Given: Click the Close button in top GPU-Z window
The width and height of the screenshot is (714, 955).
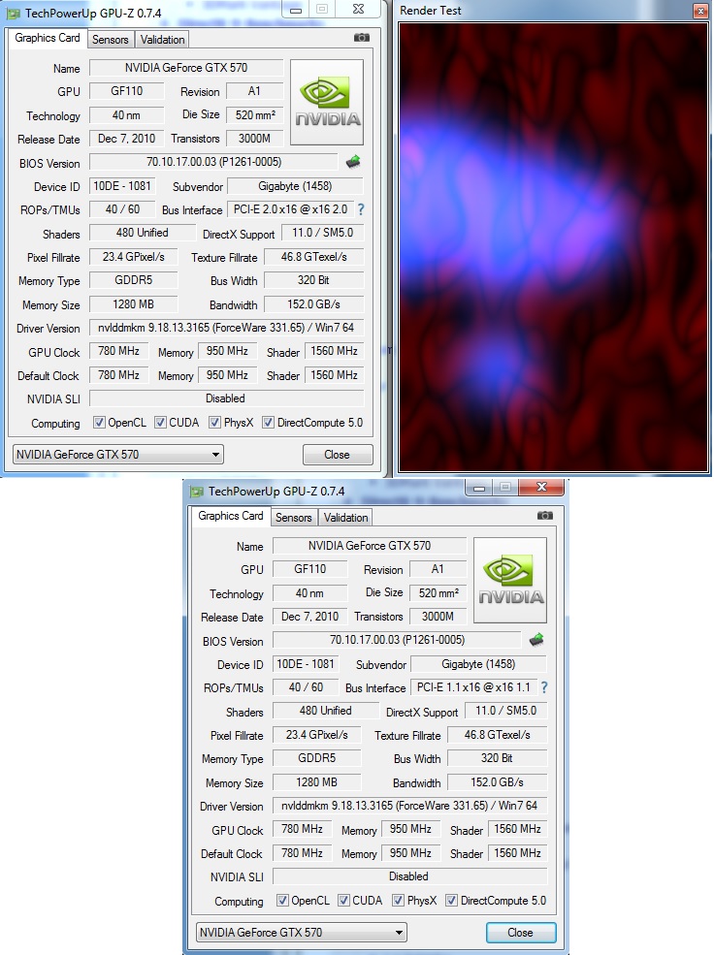Looking at the screenshot, I should (x=338, y=455).
